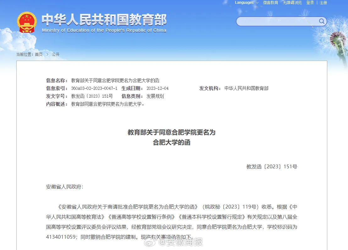
Task: Open the 微言教育 link
Action: [x=270, y=3]
